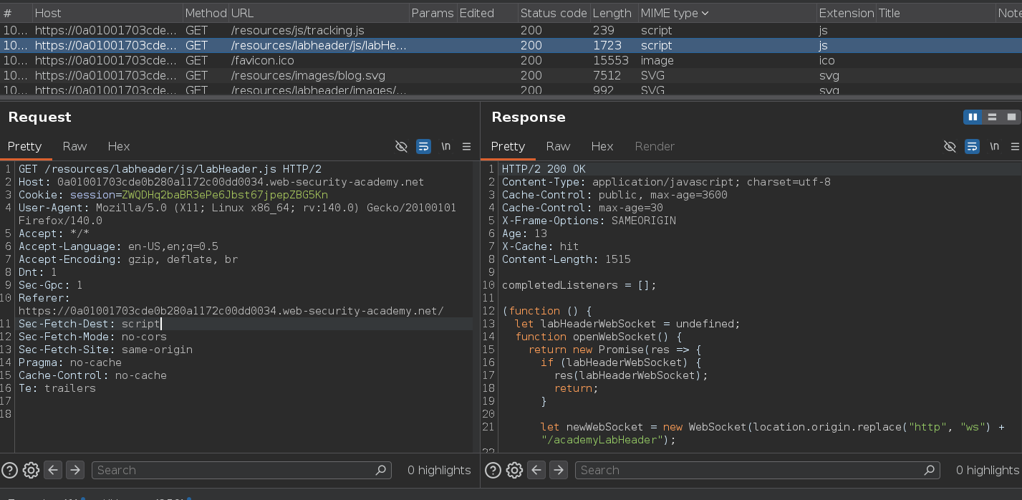Open the Response panel settings gear

(514, 470)
